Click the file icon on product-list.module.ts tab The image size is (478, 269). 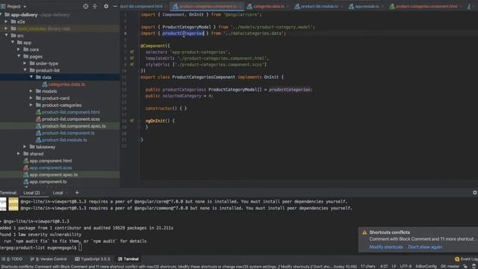click(x=297, y=6)
